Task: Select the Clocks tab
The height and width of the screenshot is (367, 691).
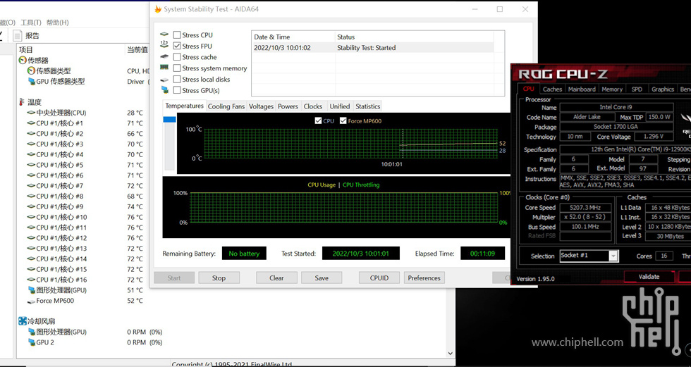Action: click(x=313, y=106)
